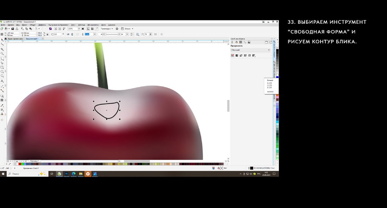Click the Page 1 tab
Image resolution: width=387 pixels, height=208 pixels.
pos(34,161)
